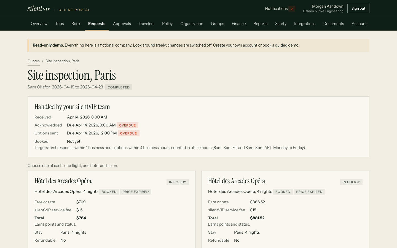Screen dimensions: 397x248
Task: Open the Safety tab
Action: coord(281,24)
